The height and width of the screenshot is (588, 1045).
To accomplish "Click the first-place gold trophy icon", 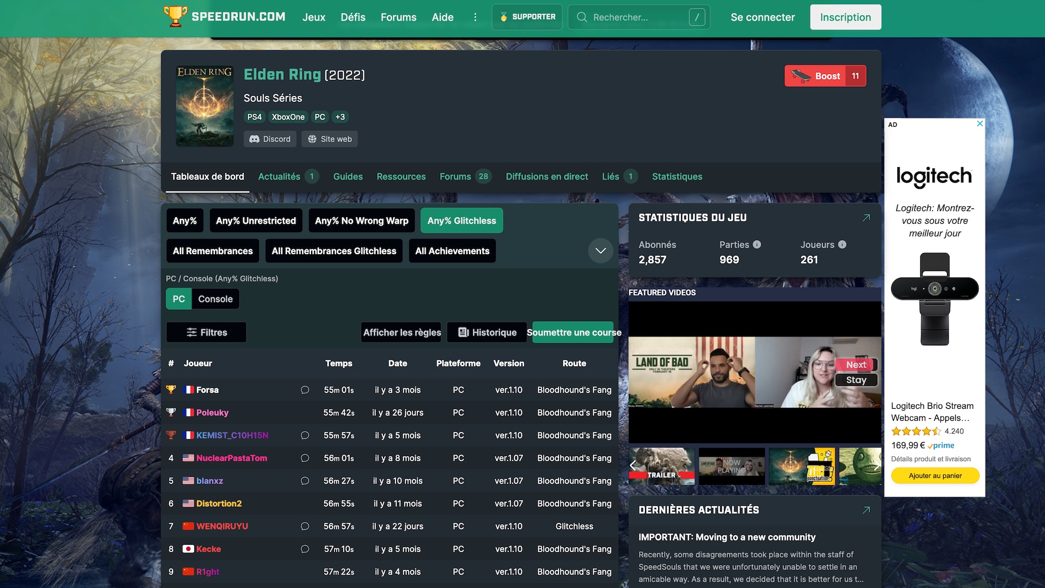I will (171, 390).
